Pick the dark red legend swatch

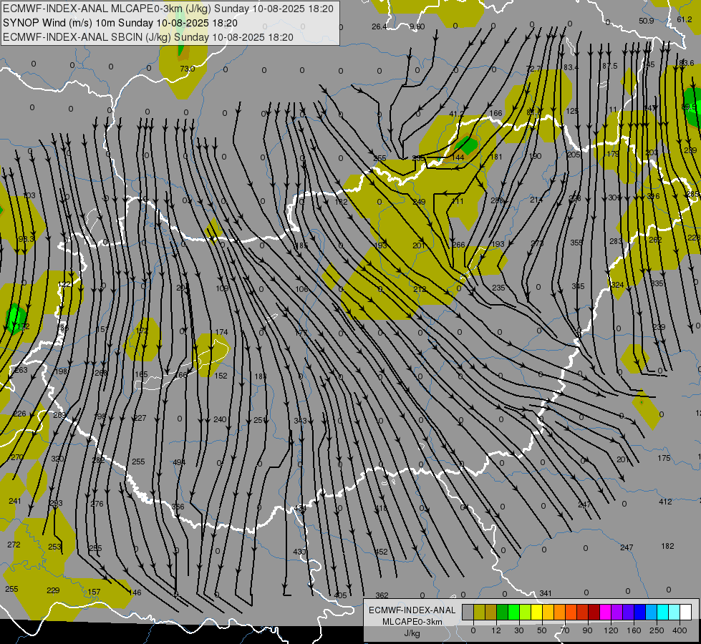tap(594, 613)
